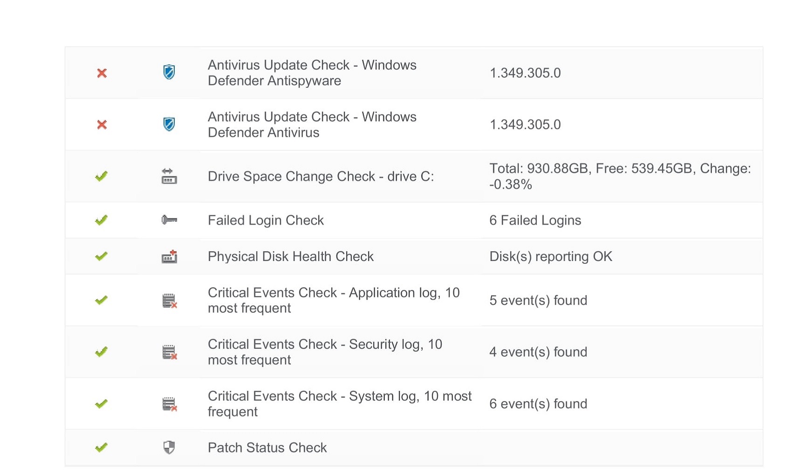Image resolution: width=793 pixels, height=473 pixels.
Task: Select the Physical Disk Health Check disk icon
Action: point(169,256)
